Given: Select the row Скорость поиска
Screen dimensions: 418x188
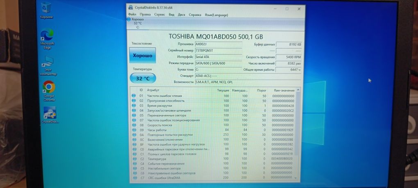Looking at the screenshot, I should tap(213, 125).
